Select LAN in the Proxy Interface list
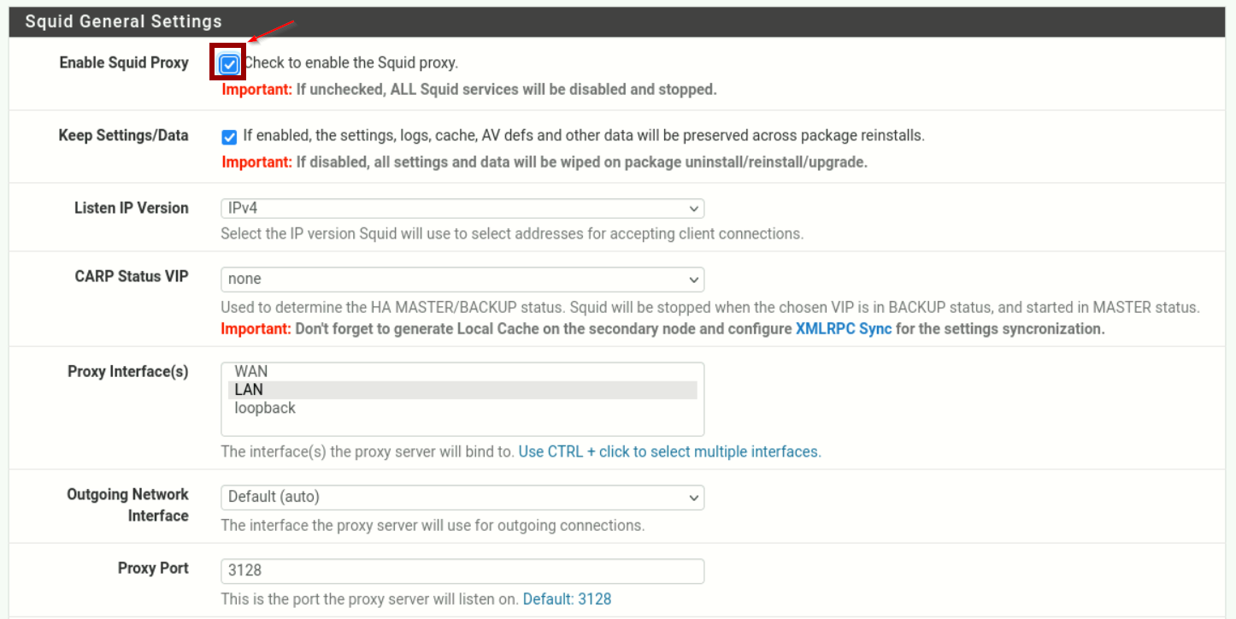The image size is (1236, 619). tap(249, 390)
